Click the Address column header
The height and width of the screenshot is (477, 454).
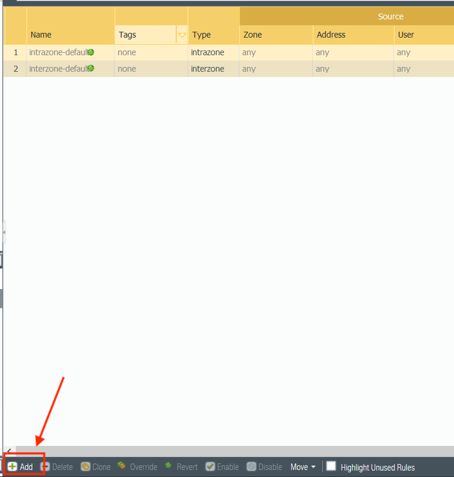pyautogui.click(x=331, y=35)
